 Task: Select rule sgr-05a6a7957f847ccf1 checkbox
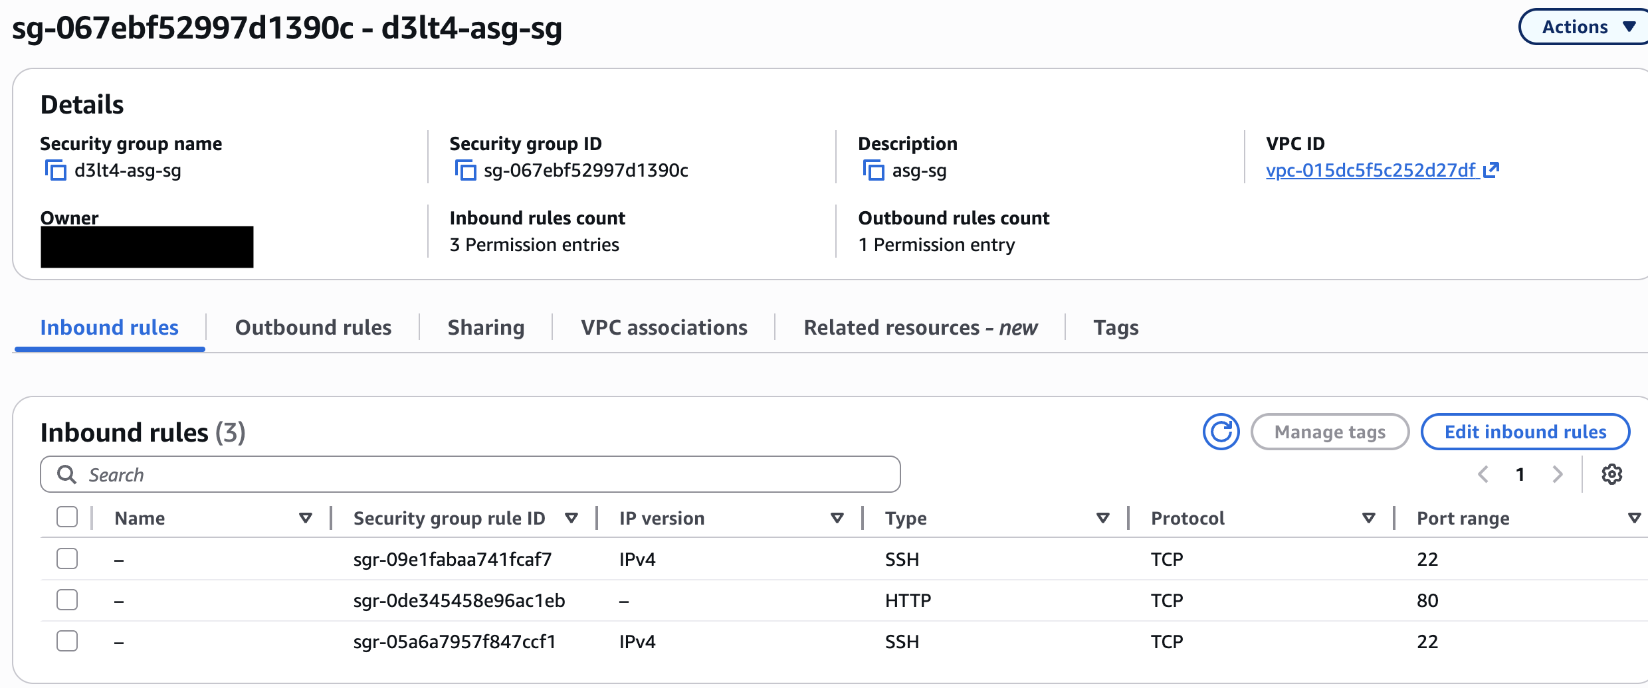point(67,642)
